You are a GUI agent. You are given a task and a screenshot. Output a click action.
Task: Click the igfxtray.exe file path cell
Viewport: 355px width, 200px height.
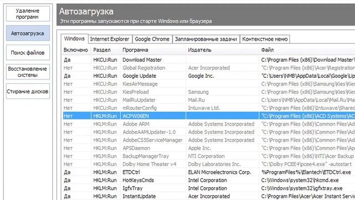[x=302, y=188]
